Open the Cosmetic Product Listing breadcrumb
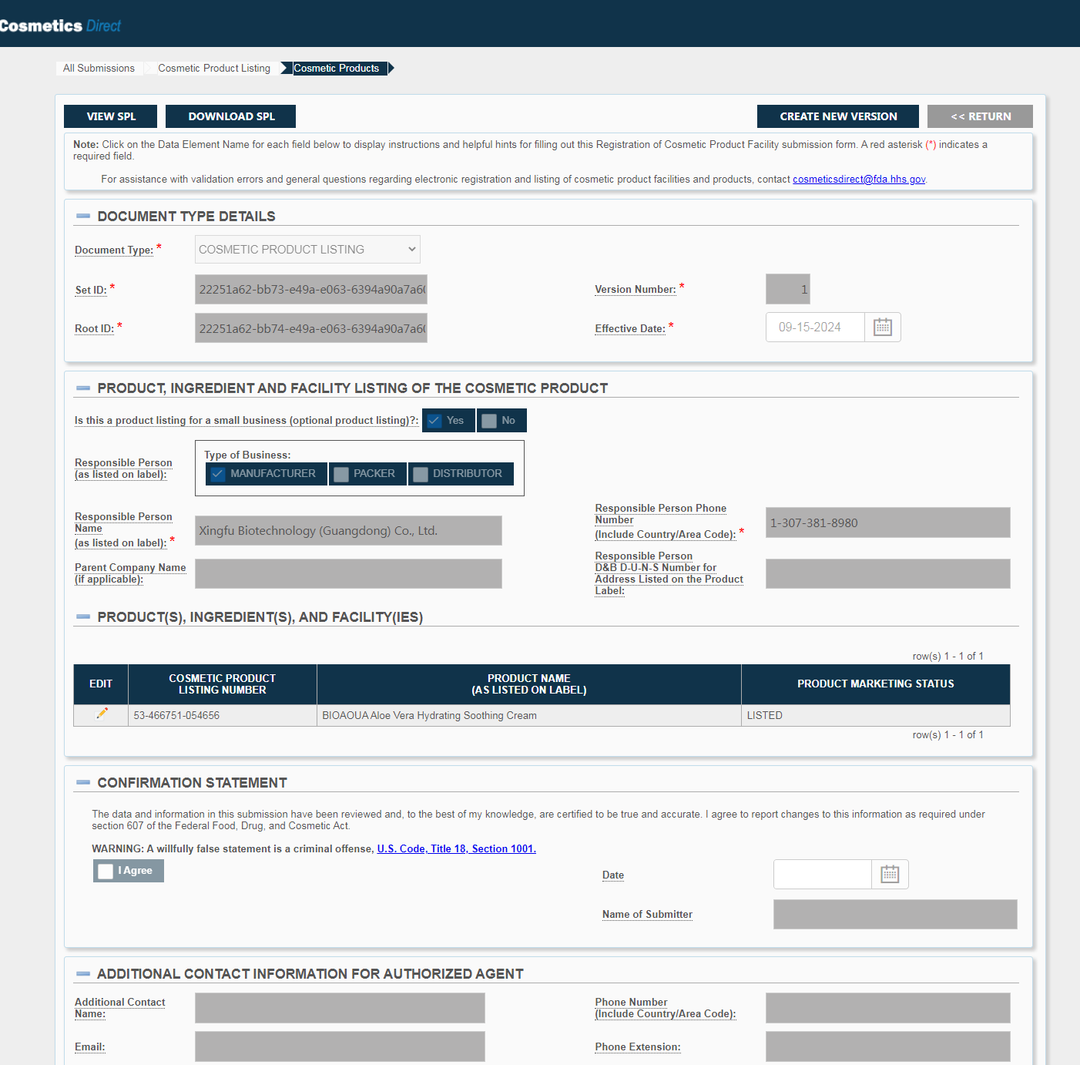This screenshot has height=1065, width=1080. click(x=214, y=69)
